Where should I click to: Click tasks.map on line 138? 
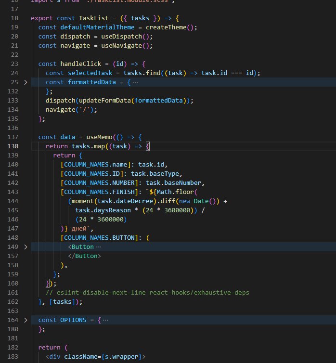point(88,146)
